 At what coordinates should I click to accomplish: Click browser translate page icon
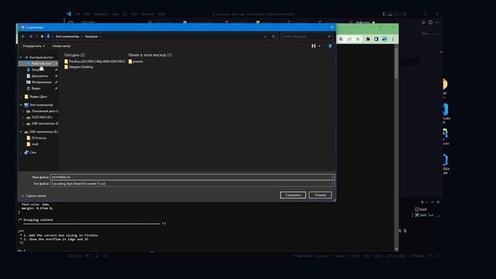pos(341,40)
